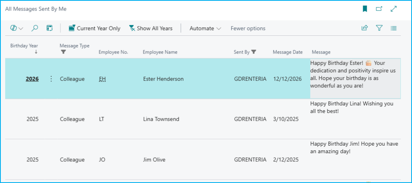Open the 2026 birthday year link
The width and height of the screenshot is (412, 183).
(x=32, y=79)
